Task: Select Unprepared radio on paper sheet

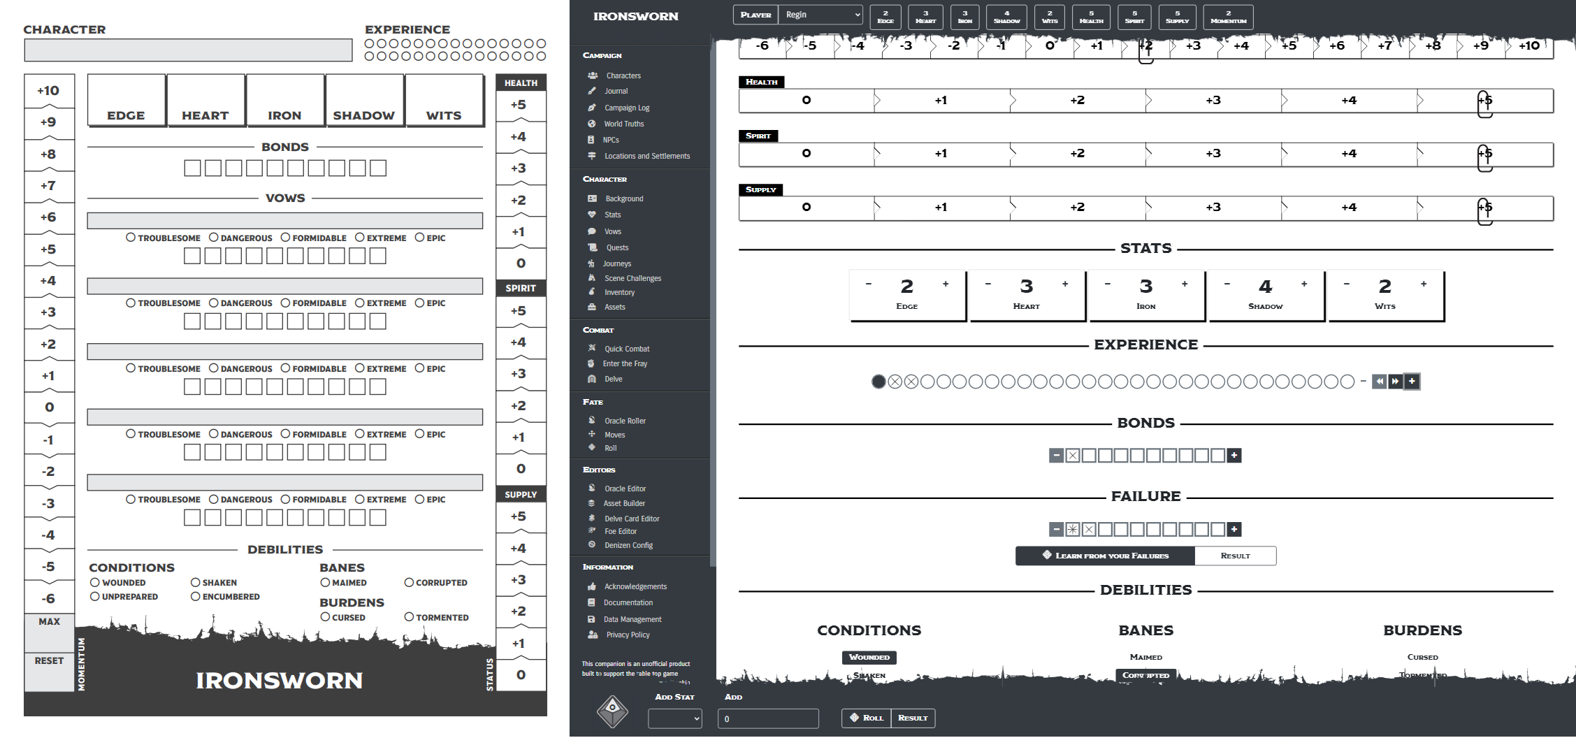Action: [x=95, y=596]
